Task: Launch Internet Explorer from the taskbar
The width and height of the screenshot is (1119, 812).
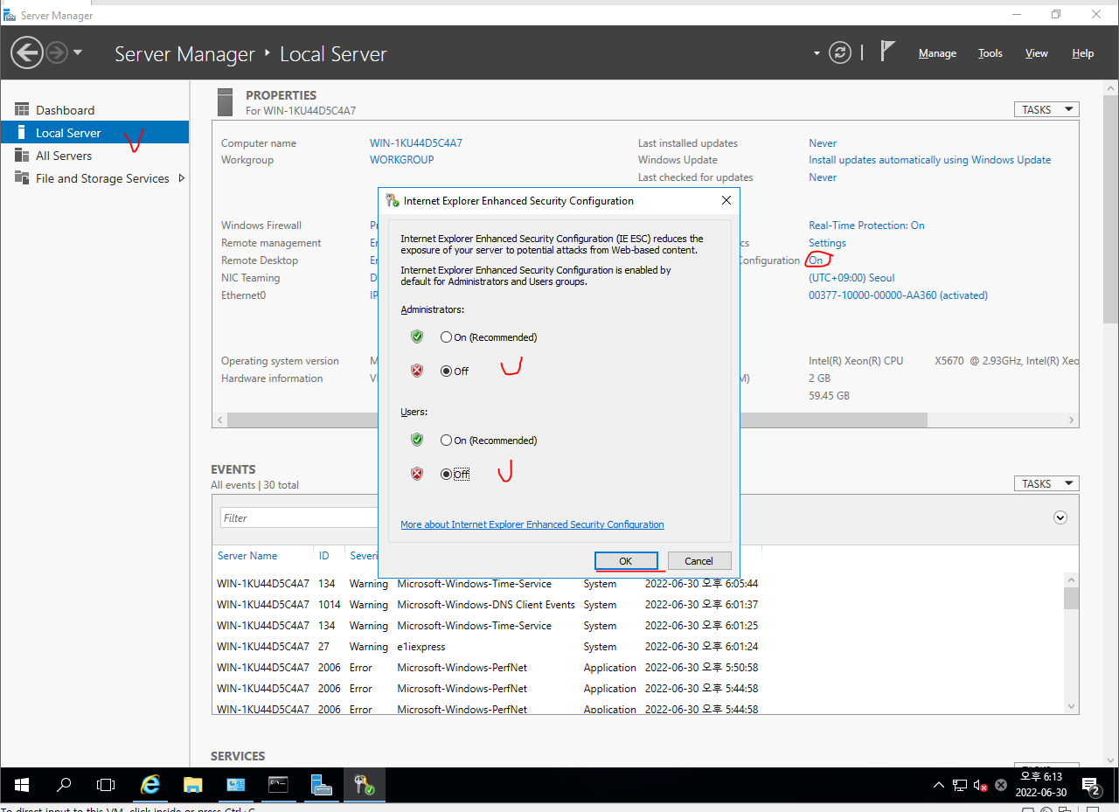Action: click(150, 785)
